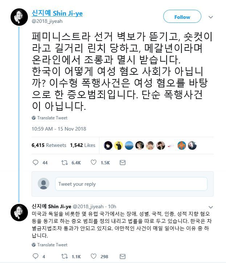Click the first liker avatar in the row
This screenshot has height=263, width=226.
tap(108, 145)
